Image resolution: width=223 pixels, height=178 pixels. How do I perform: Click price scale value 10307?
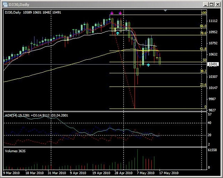(213, 77)
